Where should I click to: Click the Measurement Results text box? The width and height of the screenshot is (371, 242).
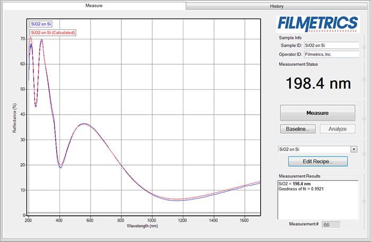pyautogui.click(x=318, y=199)
